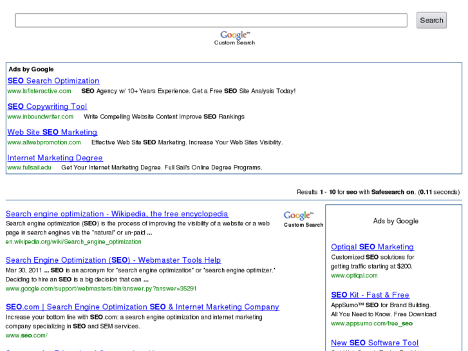The height and width of the screenshot is (351, 468).
Task: Click the 'Get Your Internet Marketing Degree' description
Action: 162,167
